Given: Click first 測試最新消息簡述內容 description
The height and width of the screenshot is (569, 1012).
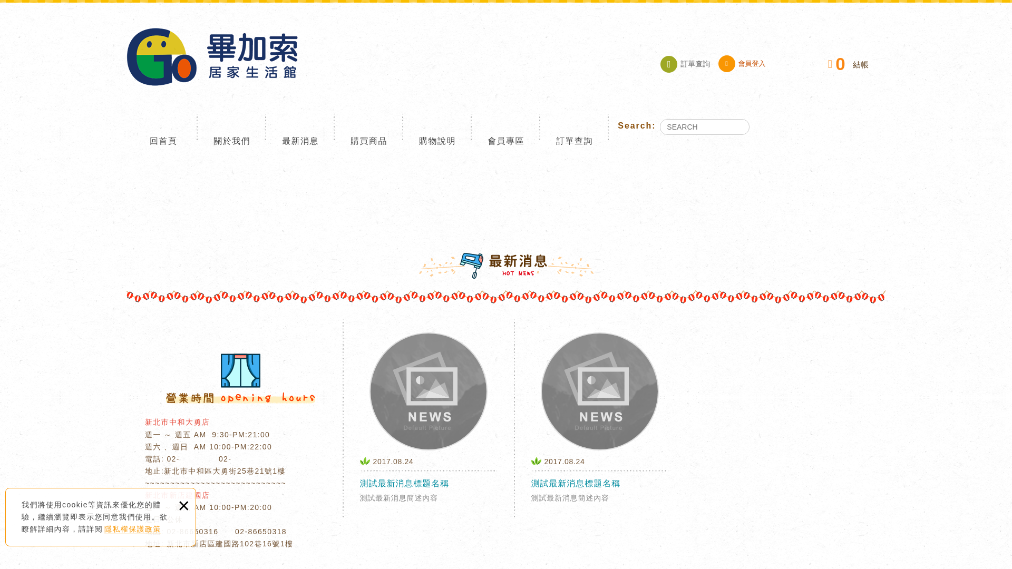Looking at the screenshot, I should (398, 498).
